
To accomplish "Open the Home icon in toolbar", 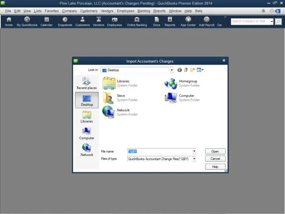I will (9, 21).
